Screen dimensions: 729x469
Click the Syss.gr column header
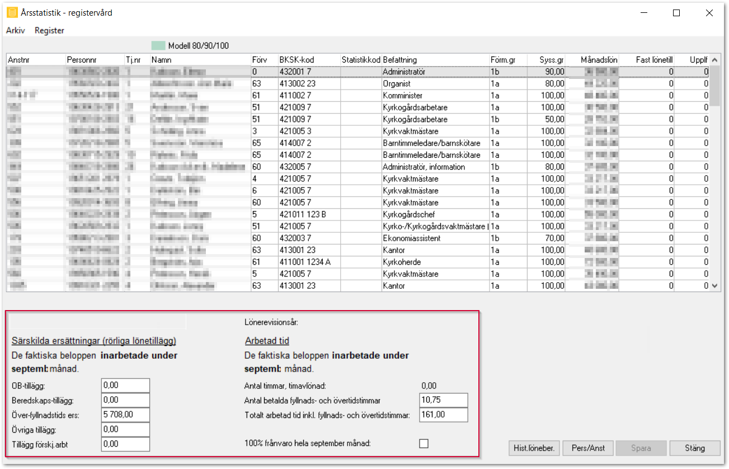coord(547,60)
